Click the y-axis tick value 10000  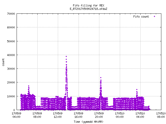(11, 96)
